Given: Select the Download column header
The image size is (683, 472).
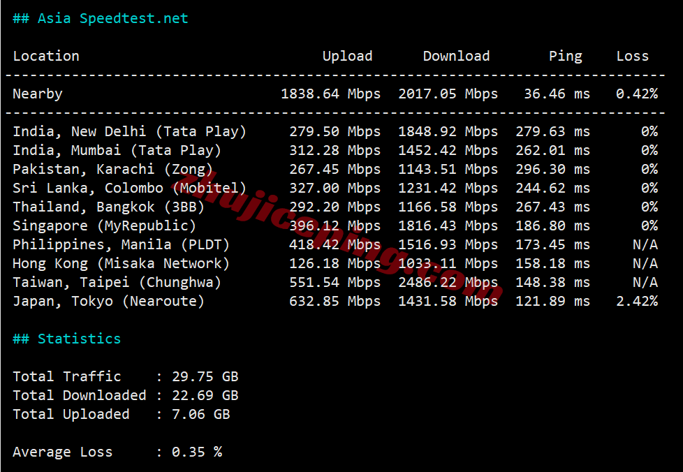Looking at the screenshot, I should 456,56.
